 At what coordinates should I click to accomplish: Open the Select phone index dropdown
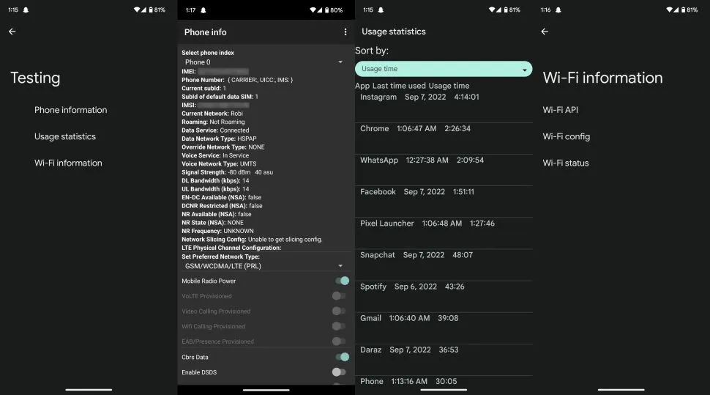[x=264, y=62]
